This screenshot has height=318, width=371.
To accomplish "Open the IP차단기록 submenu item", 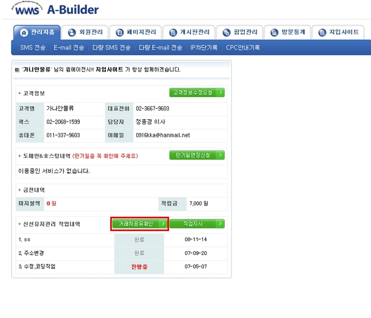I will coord(204,48).
